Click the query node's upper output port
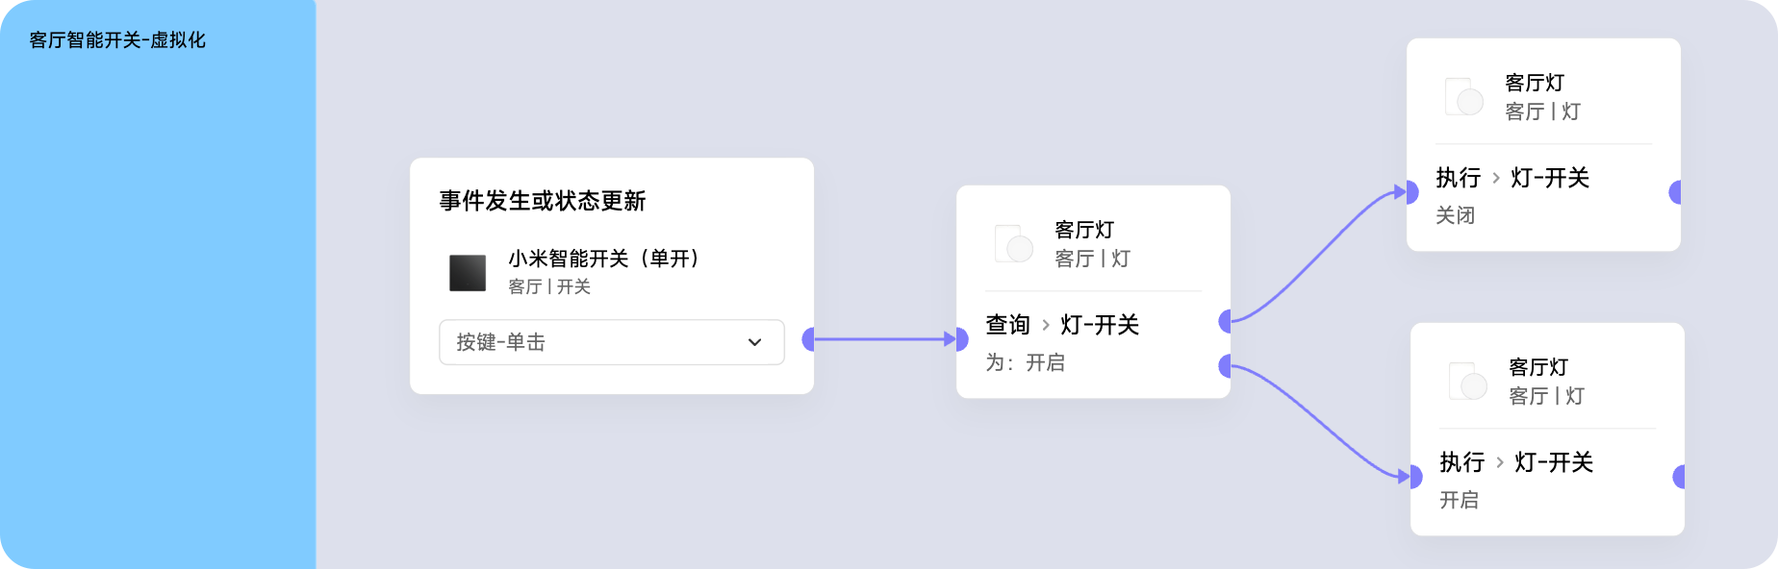 (1225, 321)
